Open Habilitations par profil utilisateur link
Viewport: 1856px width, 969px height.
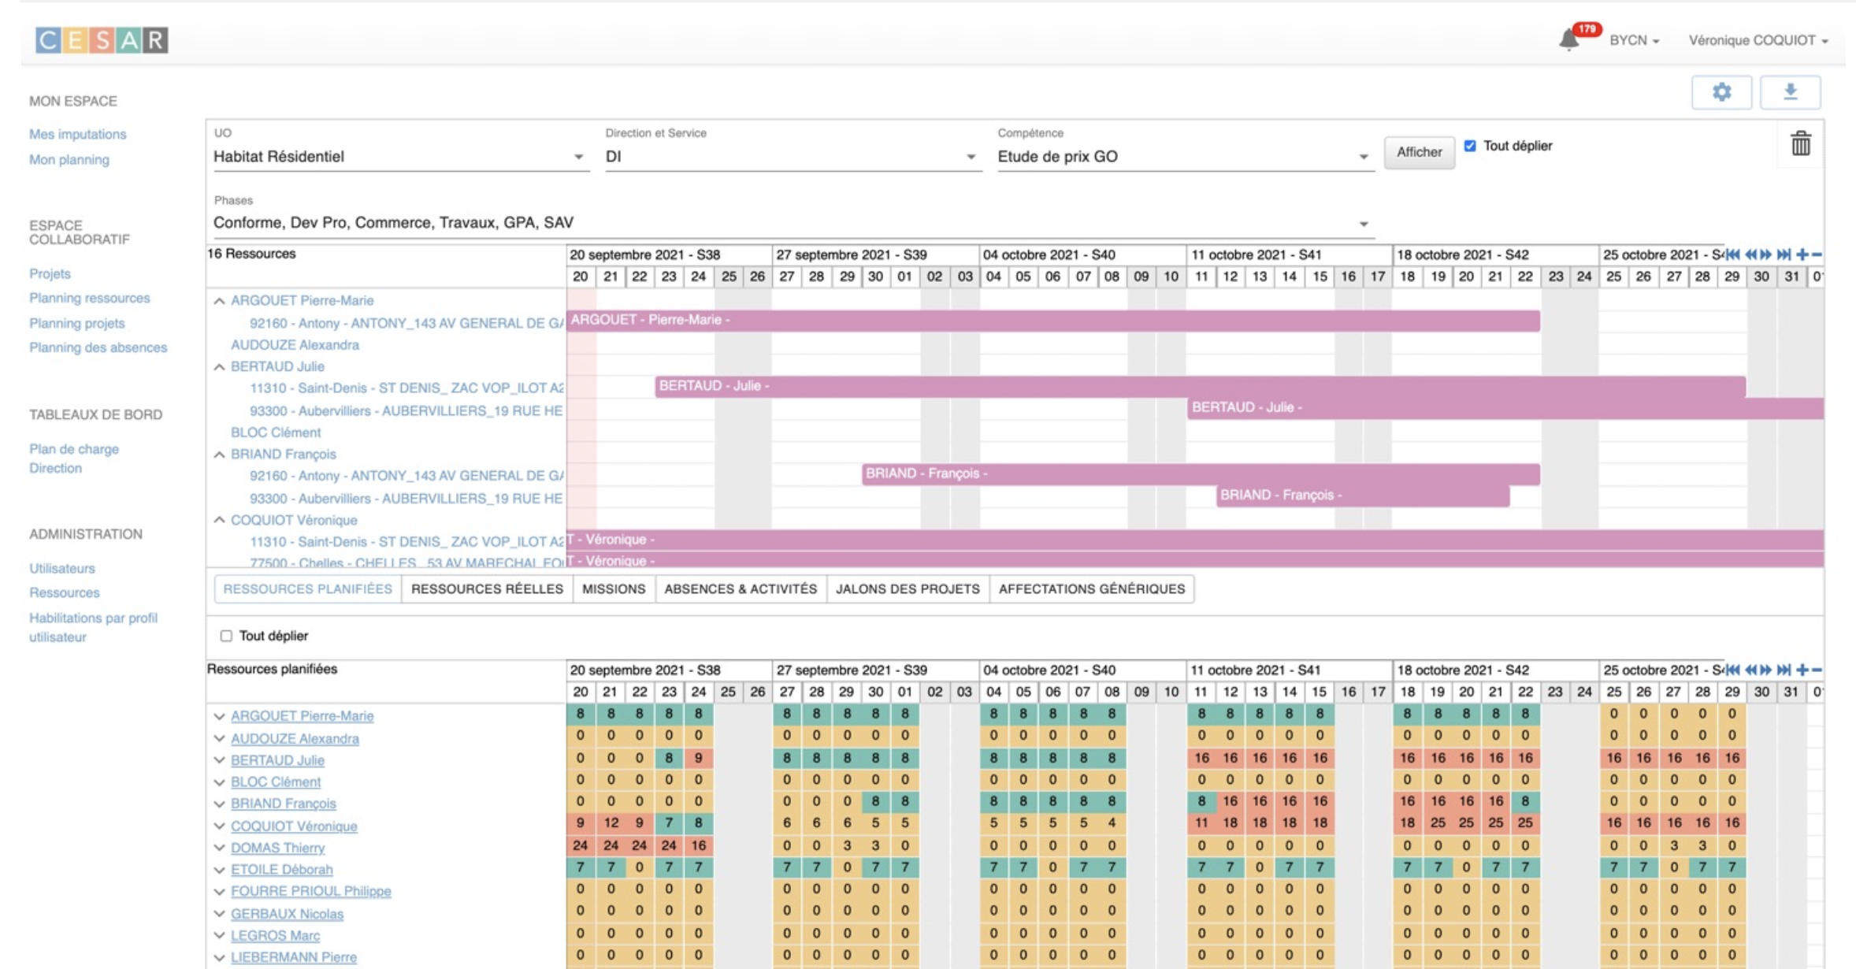pos(93,628)
